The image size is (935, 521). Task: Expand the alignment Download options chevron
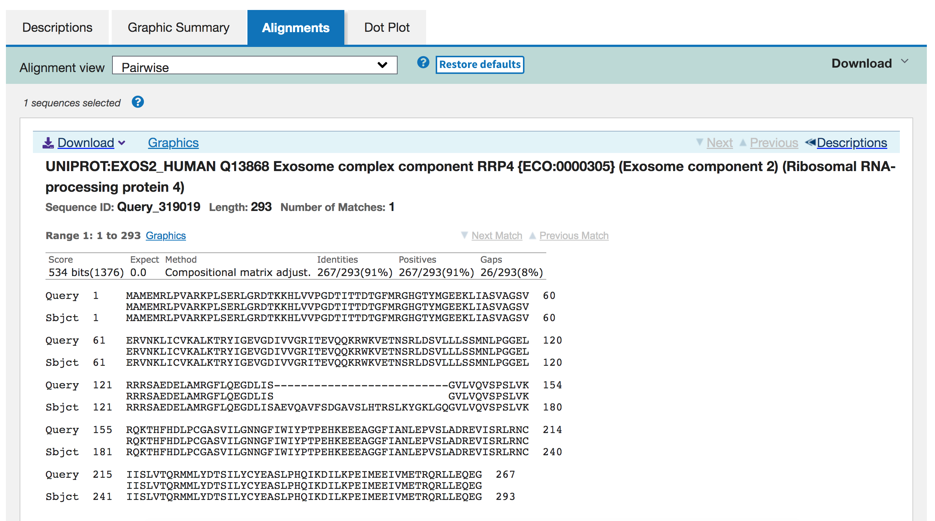point(123,143)
